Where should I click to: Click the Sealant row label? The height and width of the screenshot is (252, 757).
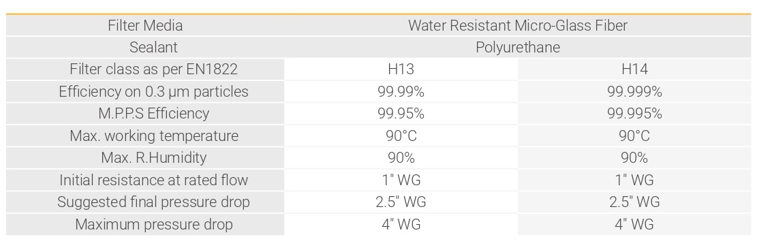pos(153,47)
